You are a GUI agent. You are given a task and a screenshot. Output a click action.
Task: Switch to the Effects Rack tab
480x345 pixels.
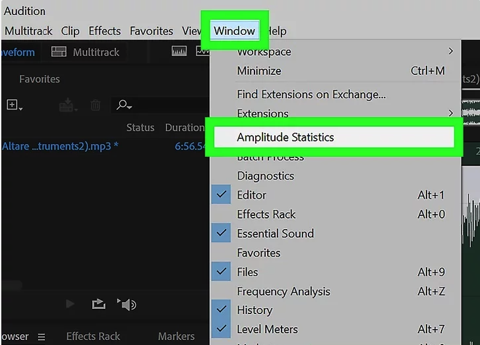click(94, 336)
